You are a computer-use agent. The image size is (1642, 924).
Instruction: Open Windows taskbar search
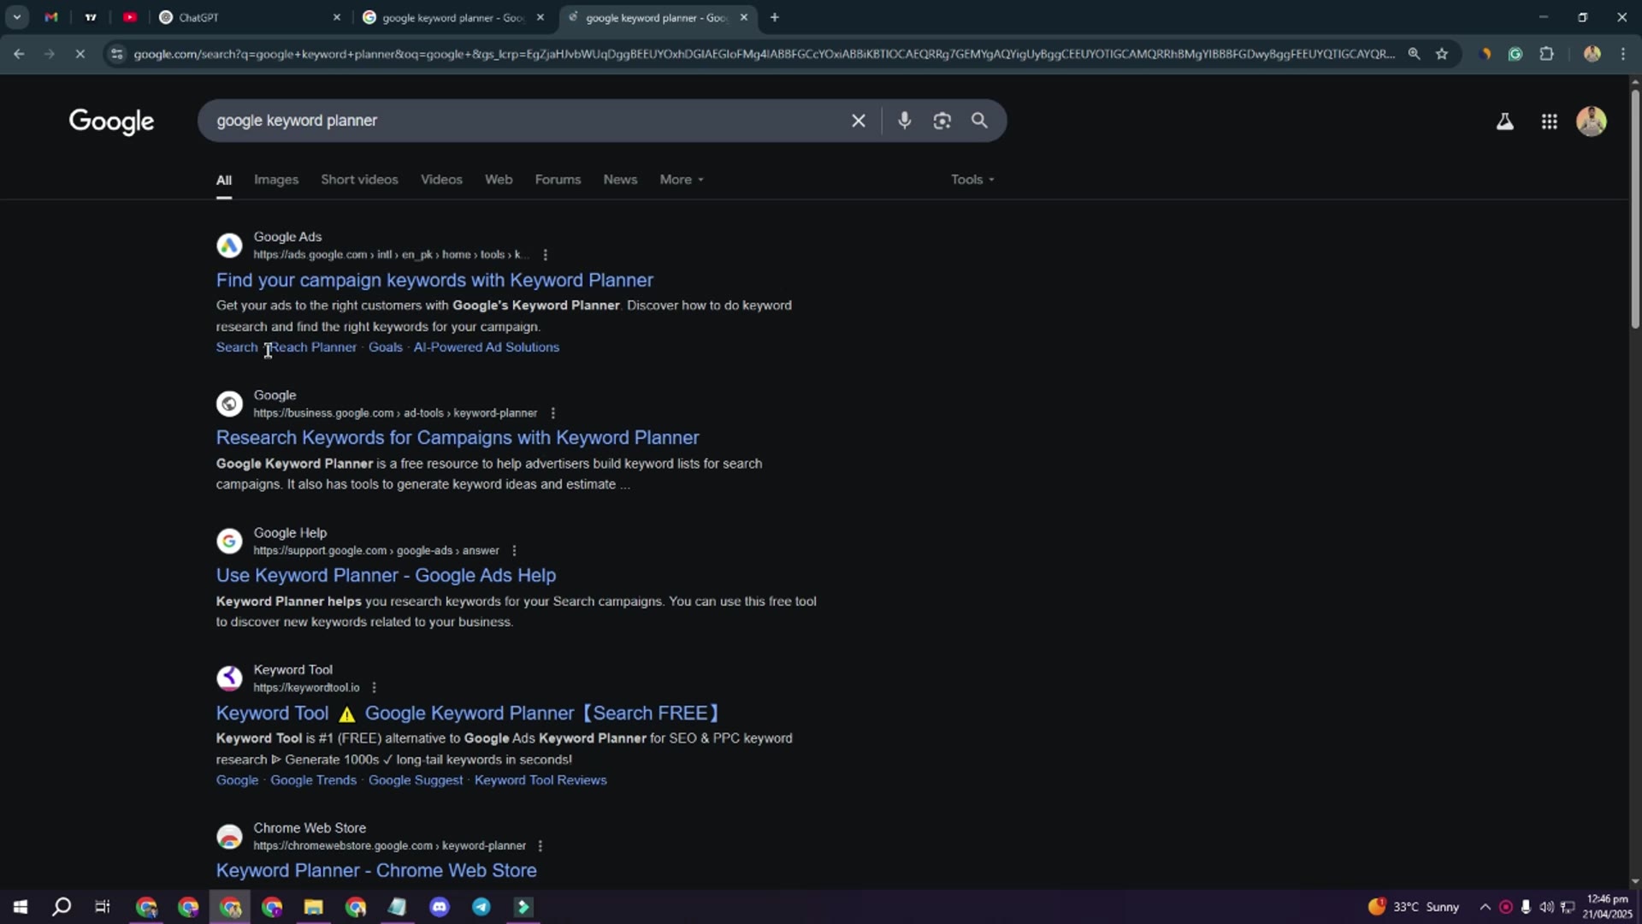pos(62,907)
